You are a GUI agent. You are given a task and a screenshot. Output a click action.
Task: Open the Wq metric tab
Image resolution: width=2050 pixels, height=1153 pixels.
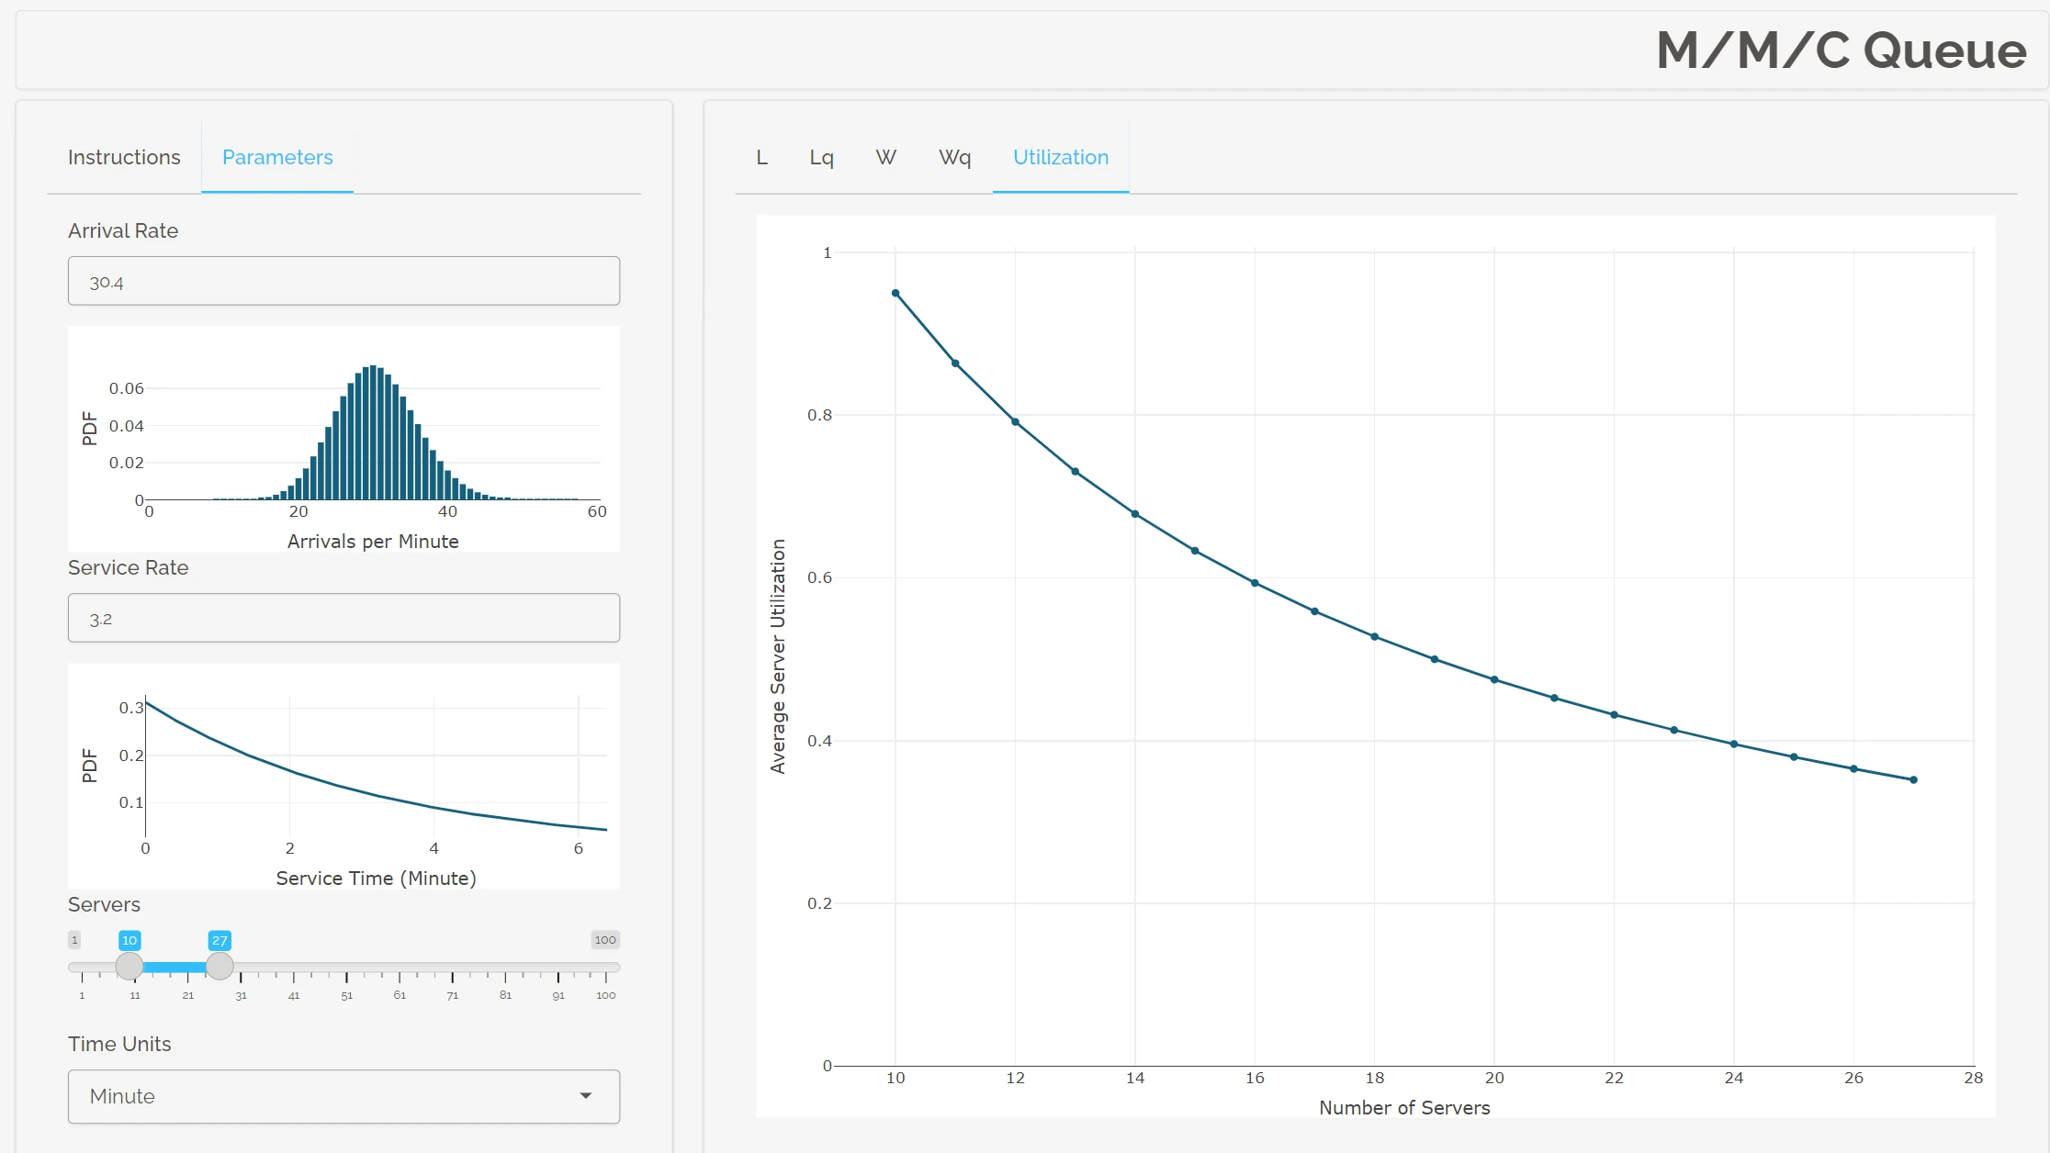tap(954, 157)
